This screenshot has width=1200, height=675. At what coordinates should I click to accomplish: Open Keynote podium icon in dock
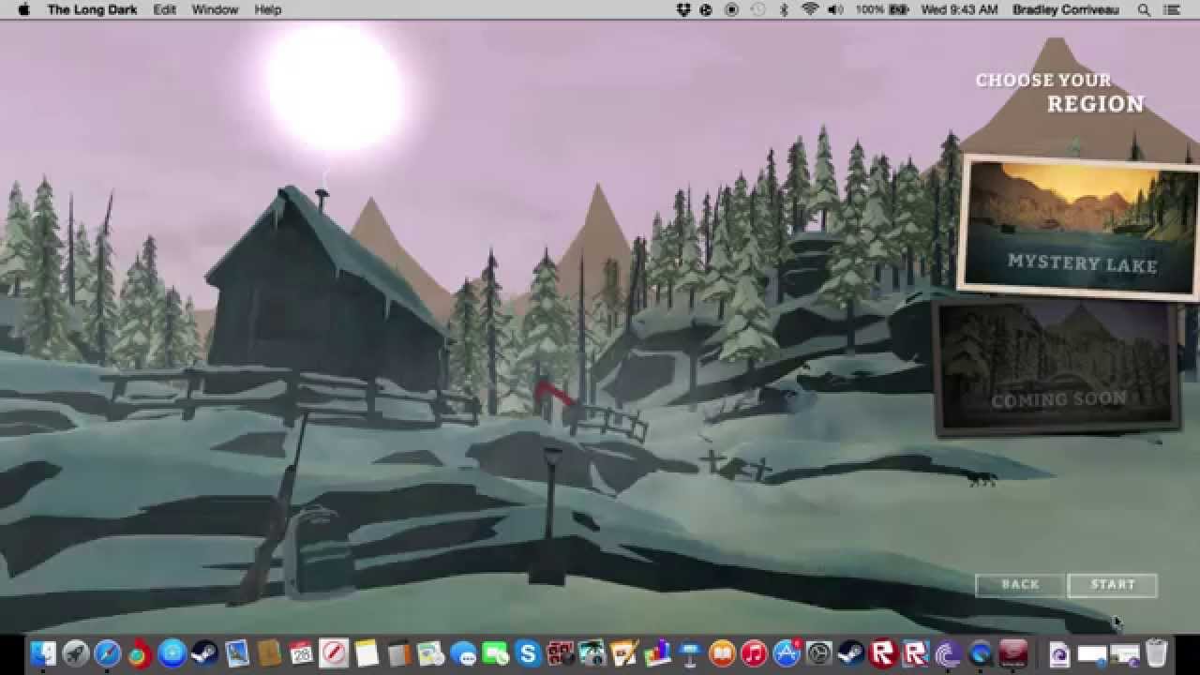(x=690, y=653)
